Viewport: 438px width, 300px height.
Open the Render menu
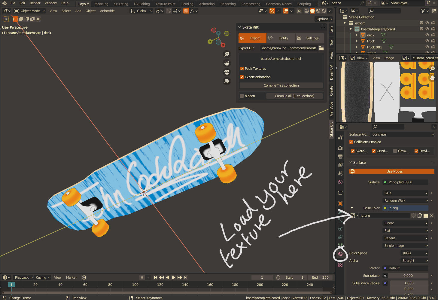click(35, 3)
